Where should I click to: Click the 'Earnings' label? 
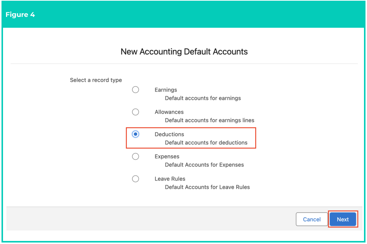[166, 90]
